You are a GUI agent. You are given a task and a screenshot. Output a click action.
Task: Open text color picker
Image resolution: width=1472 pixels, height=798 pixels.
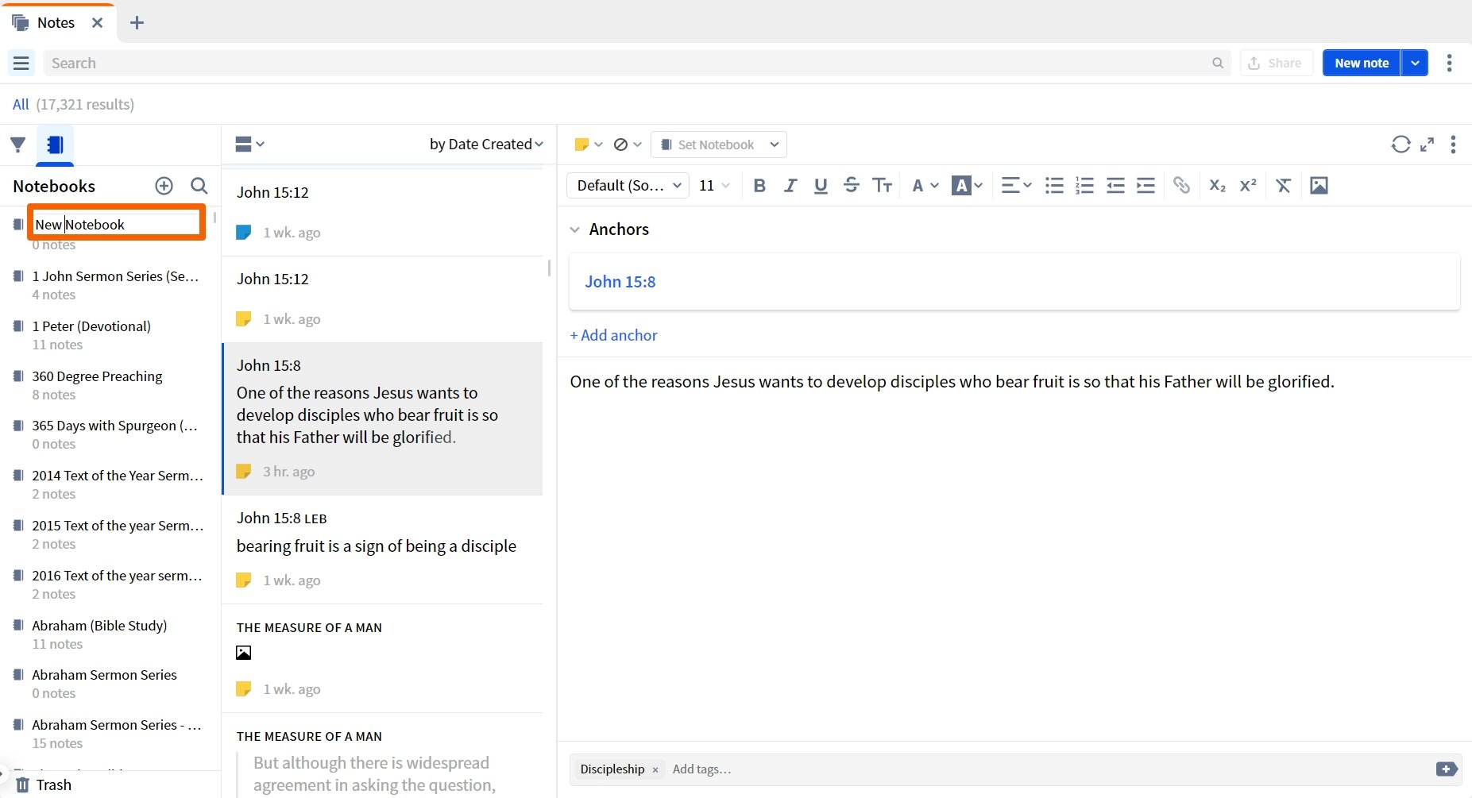click(925, 186)
